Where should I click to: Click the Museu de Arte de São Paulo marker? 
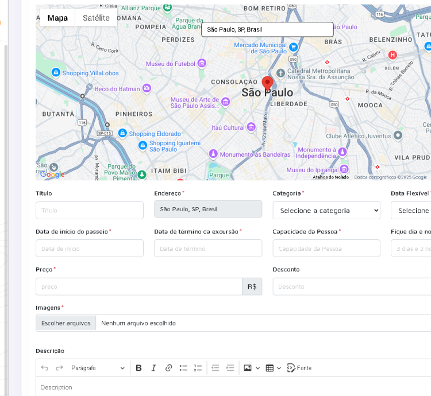coord(226,102)
